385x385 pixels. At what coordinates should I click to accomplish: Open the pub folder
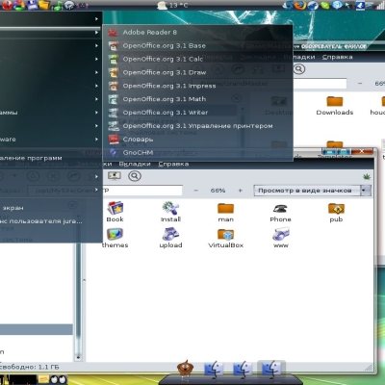[x=336, y=213]
